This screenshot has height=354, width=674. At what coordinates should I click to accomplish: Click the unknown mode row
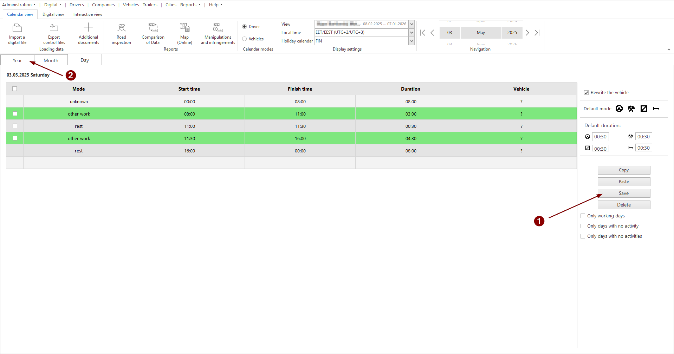click(291, 101)
